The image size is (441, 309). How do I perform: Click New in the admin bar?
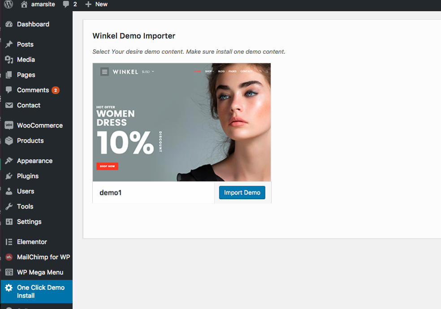(x=101, y=4)
